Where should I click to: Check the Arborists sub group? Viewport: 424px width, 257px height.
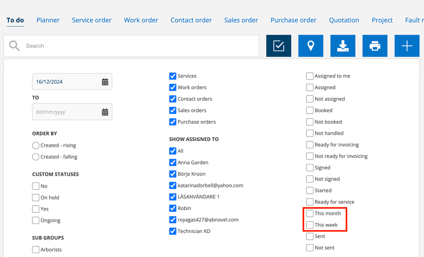tap(36, 250)
